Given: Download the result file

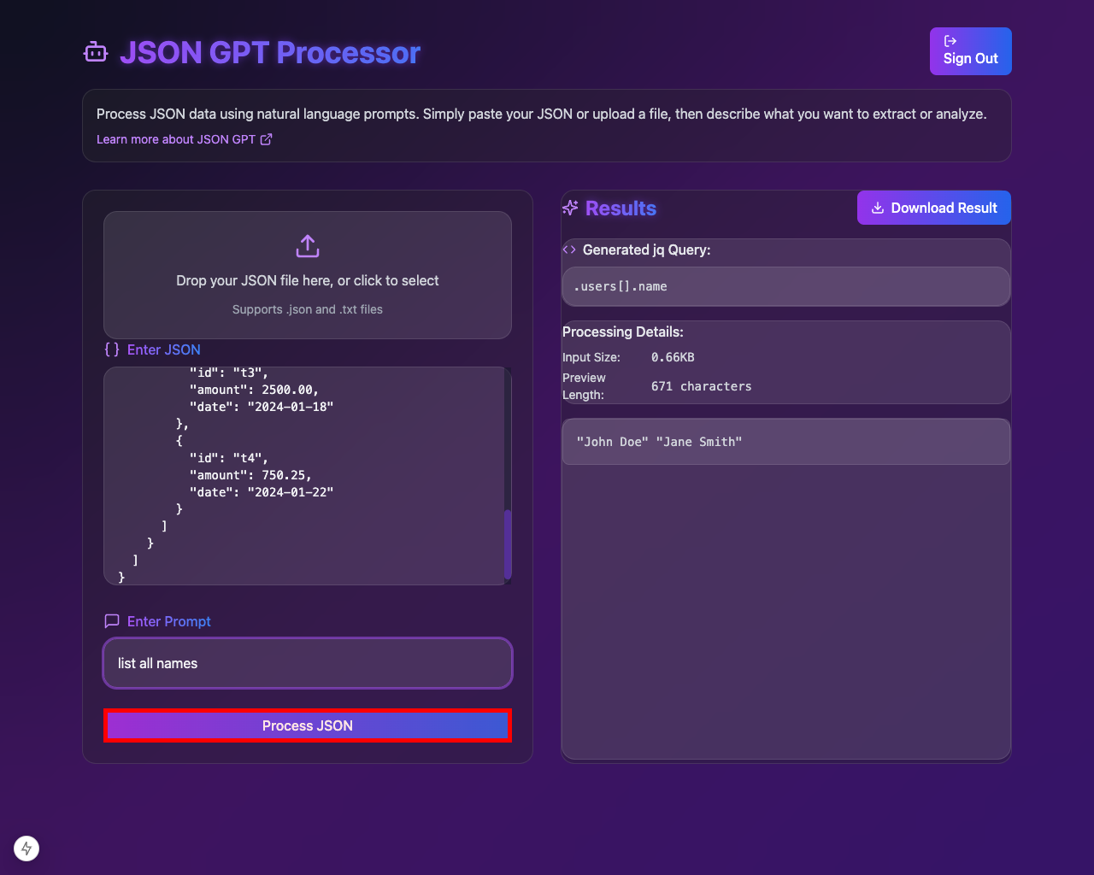Looking at the screenshot, I should (x=934, y=208).
